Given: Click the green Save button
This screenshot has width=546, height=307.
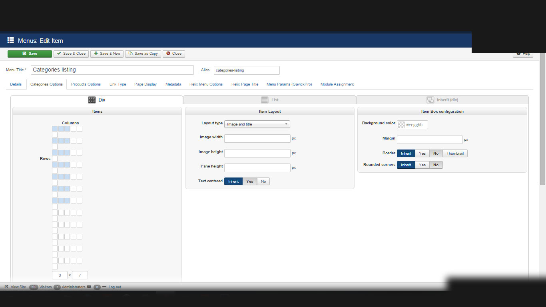Looking at the screenshot, I should click(x=30, y=54).
